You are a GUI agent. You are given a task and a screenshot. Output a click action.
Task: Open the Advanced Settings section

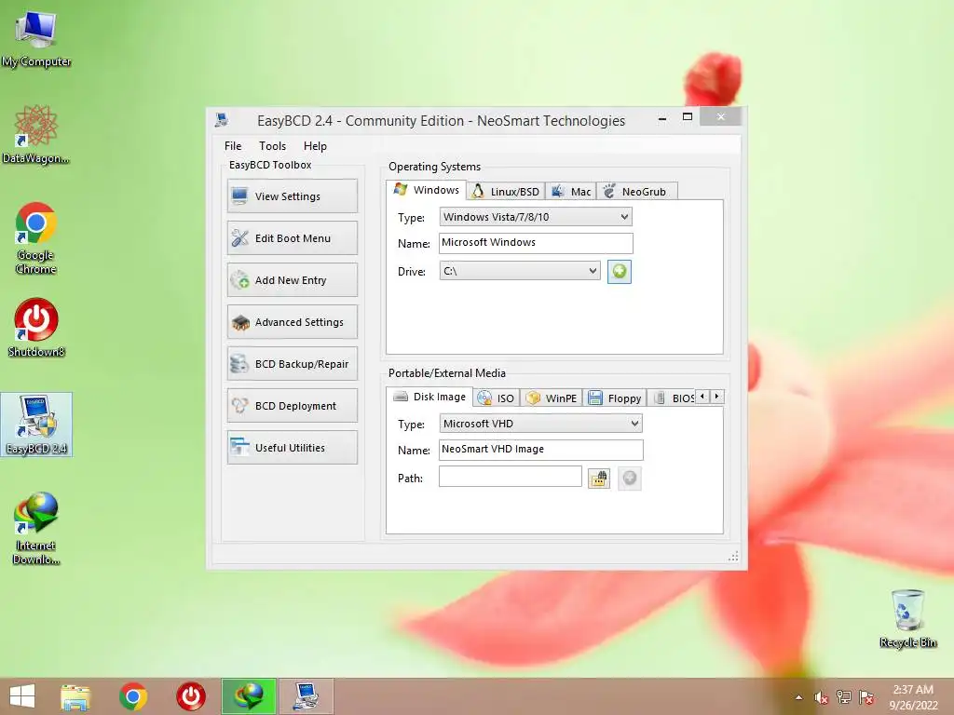click(x=292, y=321)
